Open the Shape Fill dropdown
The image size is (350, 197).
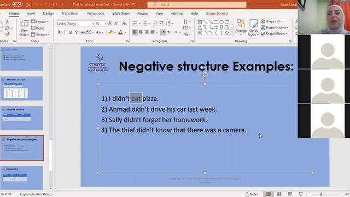(x=271, y=21)
